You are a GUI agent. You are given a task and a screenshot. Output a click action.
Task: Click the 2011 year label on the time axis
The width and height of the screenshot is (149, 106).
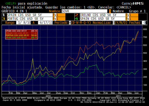tap(118, 96)
